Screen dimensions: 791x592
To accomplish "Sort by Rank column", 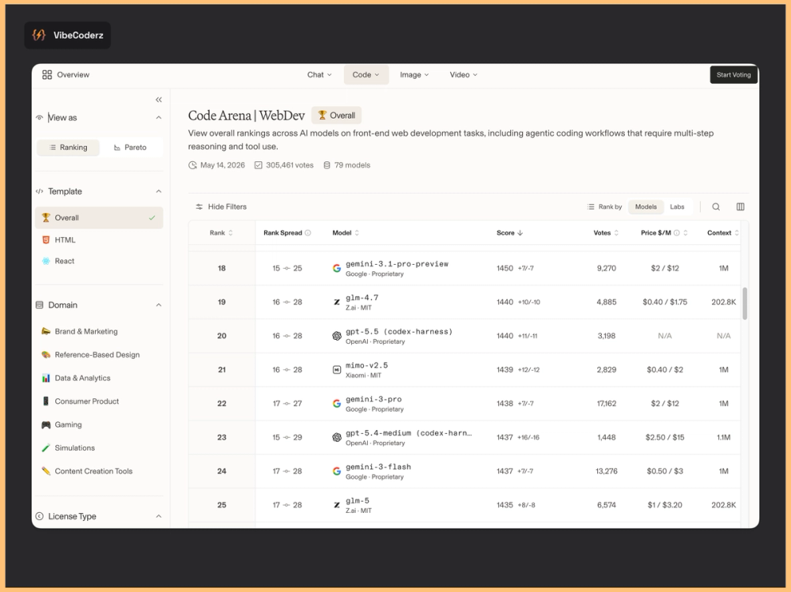I will coord(221,233).
